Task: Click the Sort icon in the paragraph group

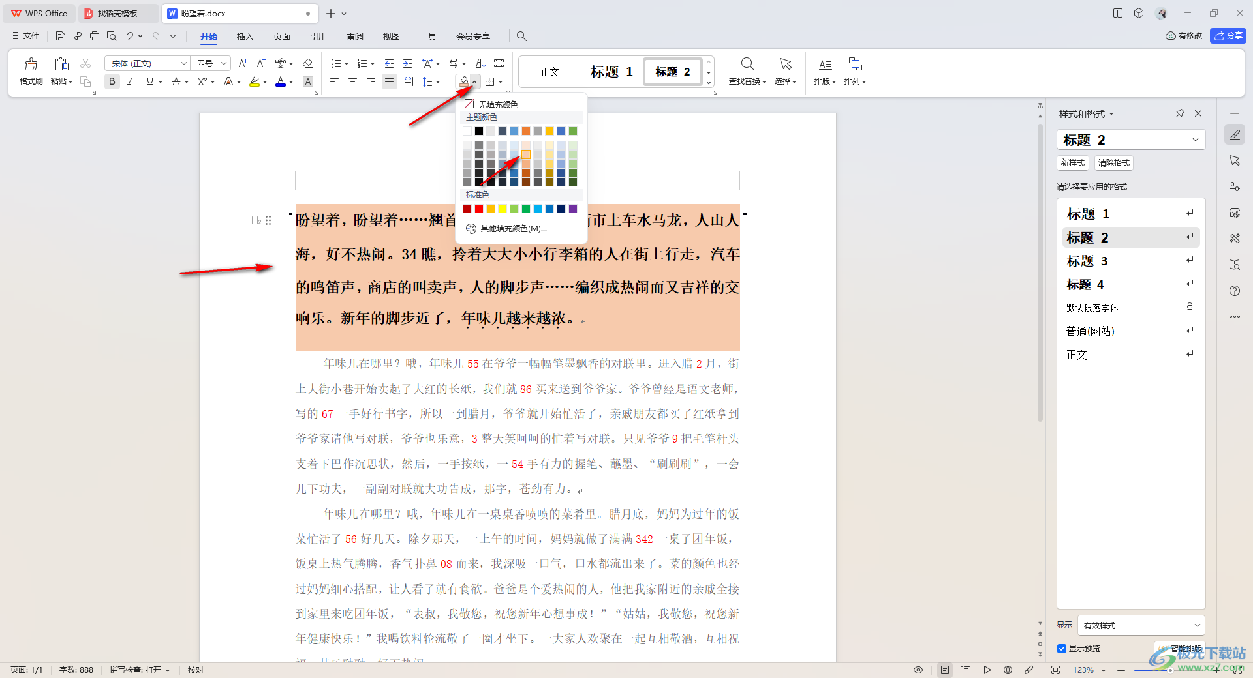Action: 481,63
